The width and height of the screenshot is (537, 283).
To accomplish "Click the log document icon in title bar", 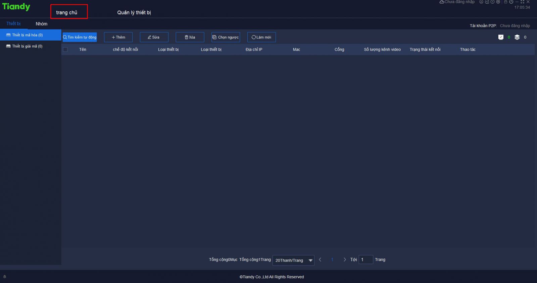I will (487, 2).
